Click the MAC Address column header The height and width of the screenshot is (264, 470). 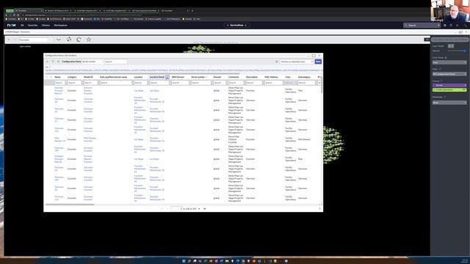click(271, 77)
